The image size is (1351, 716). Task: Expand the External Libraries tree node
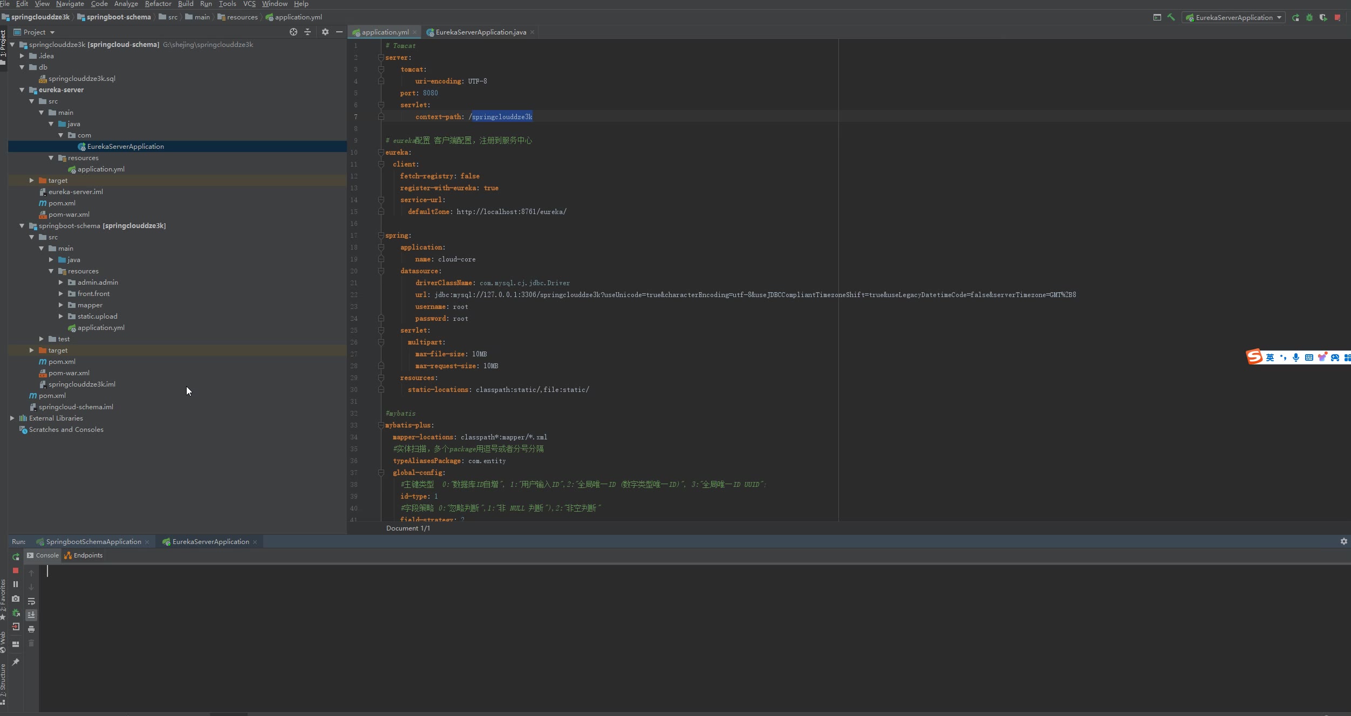pyautogui.click(x=12, y=418)
